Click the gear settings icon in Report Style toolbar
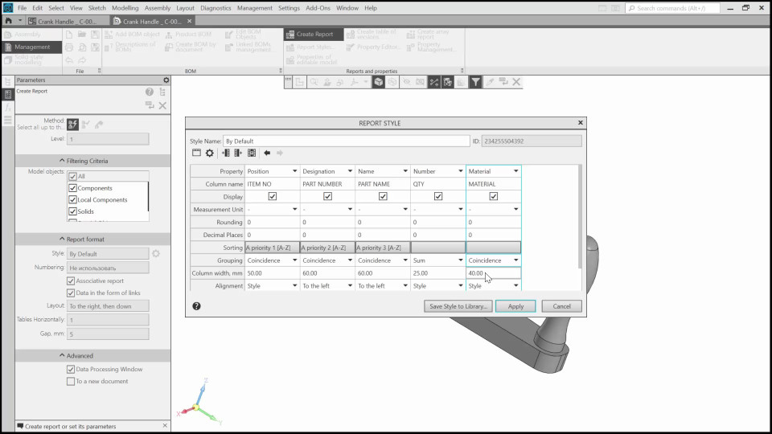The width and height of the screenshot is (772, 434). 210,153
